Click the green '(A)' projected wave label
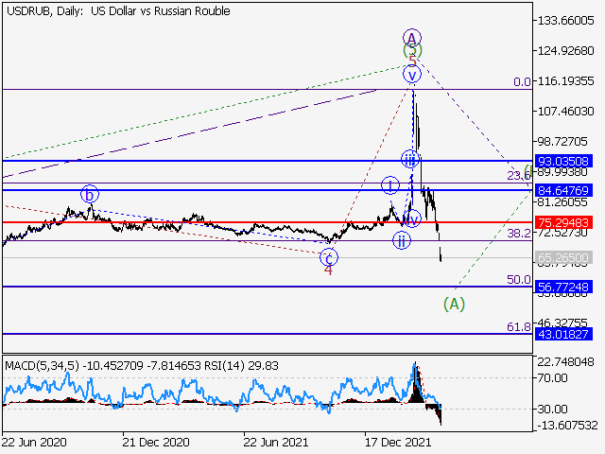Image resolution: width=605 pixels, height=454 pixels. click(454, 305)
